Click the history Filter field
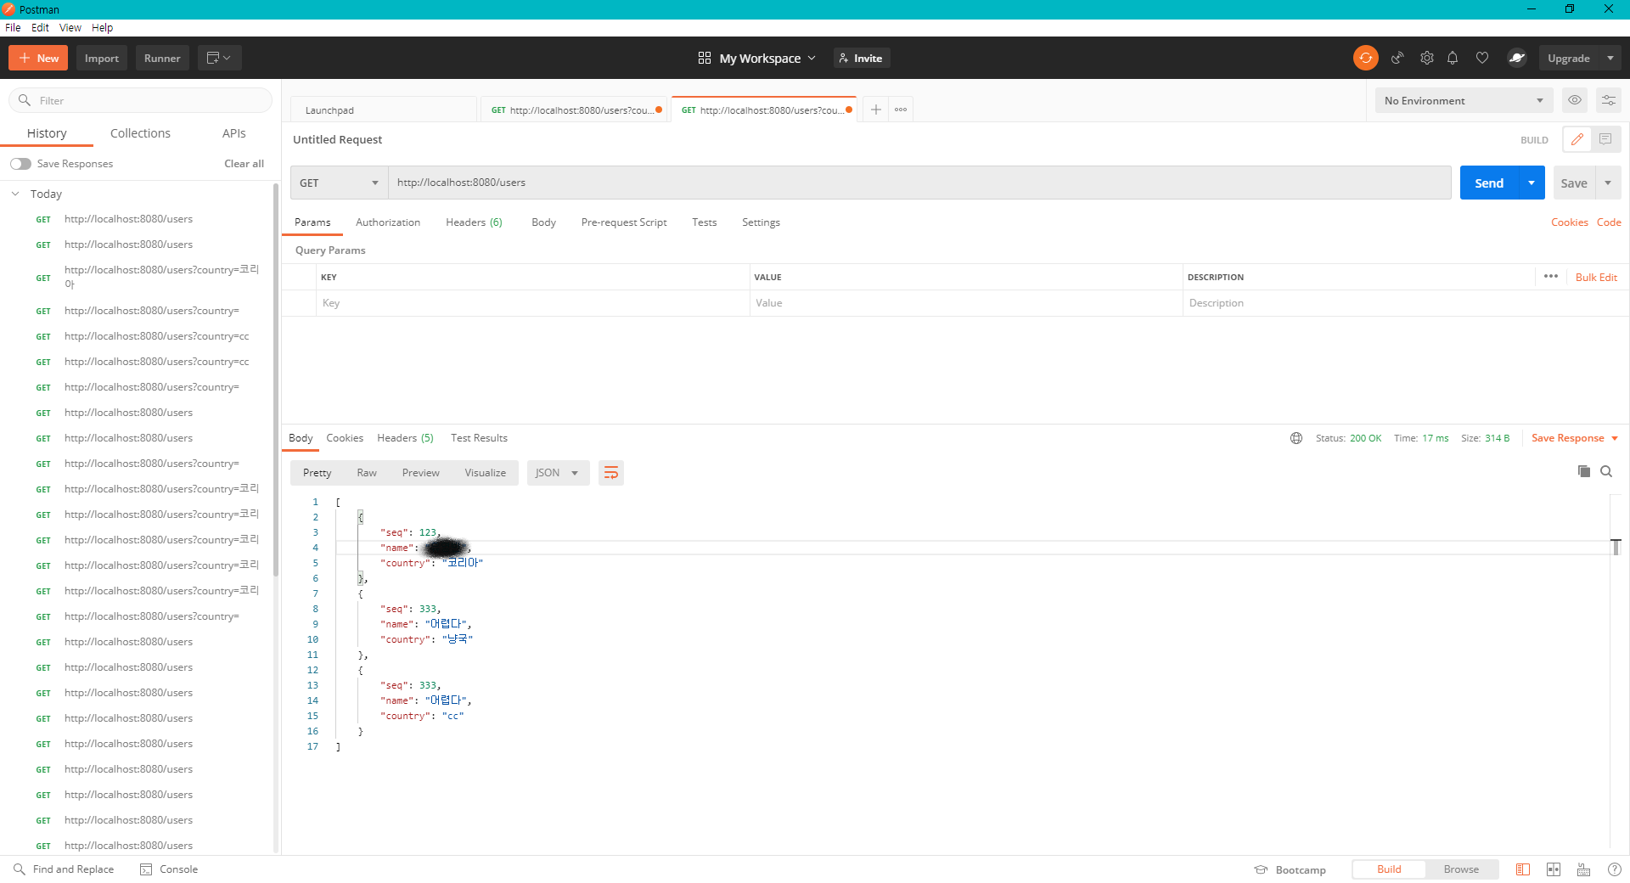 (x=140, y=100)
